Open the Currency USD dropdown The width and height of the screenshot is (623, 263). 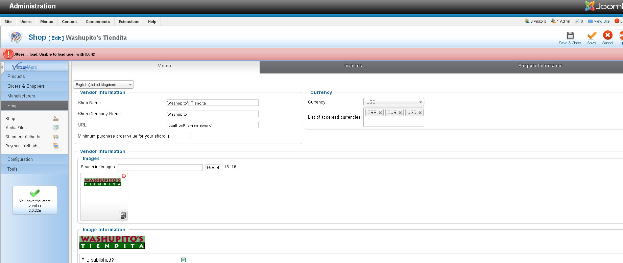tap(394, 102)
